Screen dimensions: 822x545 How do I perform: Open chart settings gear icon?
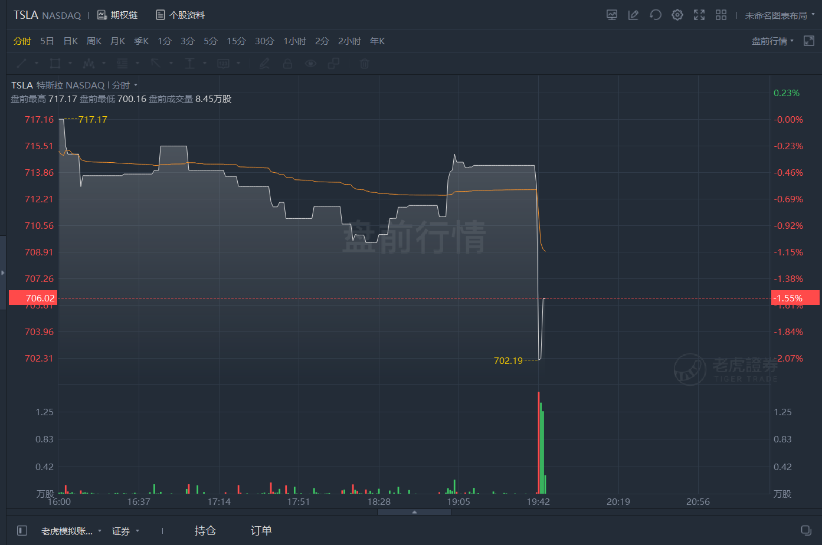click(x=677, y=15)
